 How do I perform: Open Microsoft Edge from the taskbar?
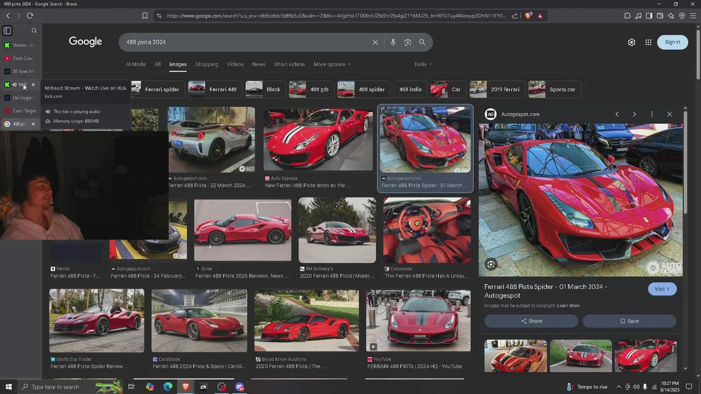[x=168, y=387]
